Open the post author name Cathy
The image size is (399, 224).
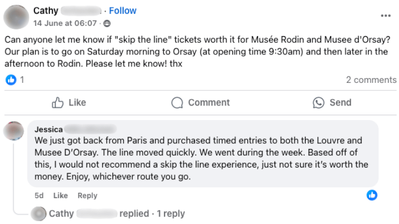coord(46,11)
